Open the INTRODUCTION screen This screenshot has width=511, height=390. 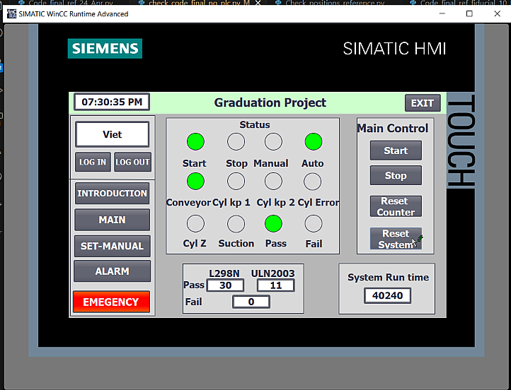coord(112,194)
